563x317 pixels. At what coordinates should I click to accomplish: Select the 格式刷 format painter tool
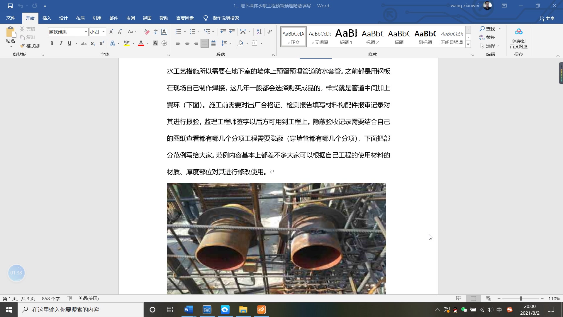pyautogui.click(x=30, y=46)
